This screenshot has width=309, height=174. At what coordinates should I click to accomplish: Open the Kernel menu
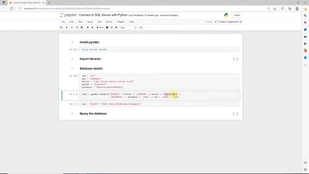pos(109,22)
